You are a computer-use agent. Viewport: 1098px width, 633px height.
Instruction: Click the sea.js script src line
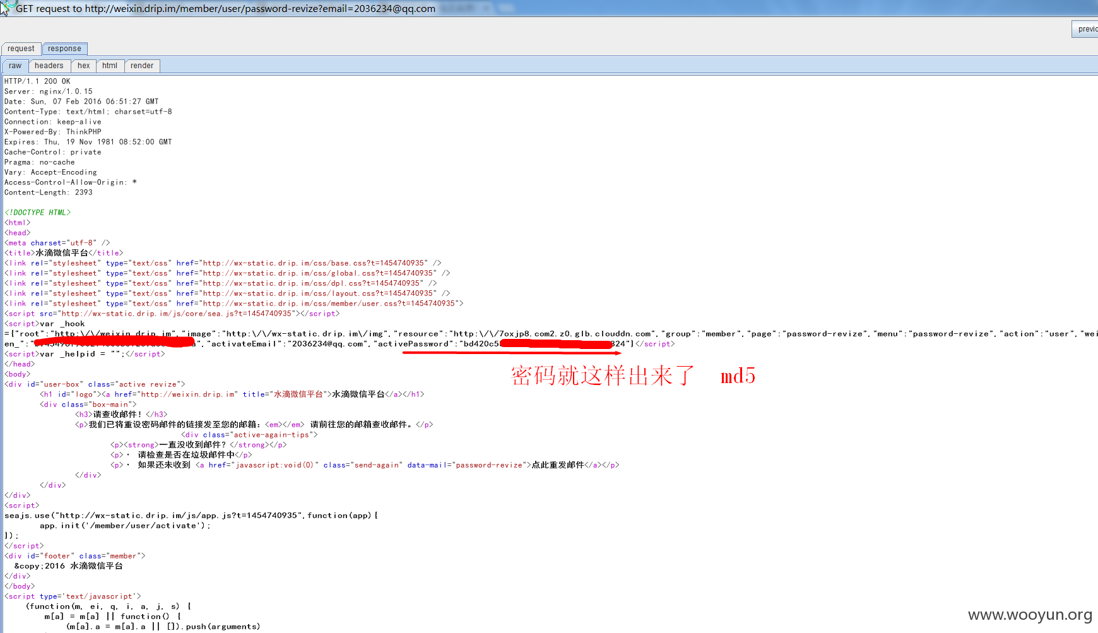point(172,314)
